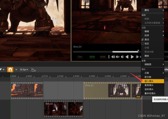The height and width of the screenshot is (119, 168).
Task: Choose 复制镜头 from the context menu
Action: 153,85
